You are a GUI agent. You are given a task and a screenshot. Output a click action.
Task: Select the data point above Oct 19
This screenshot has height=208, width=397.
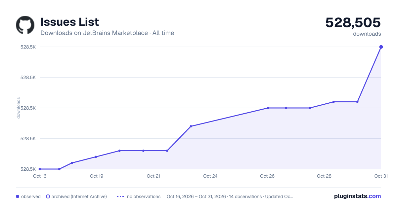pyautogui.click(x=96, y=157)
